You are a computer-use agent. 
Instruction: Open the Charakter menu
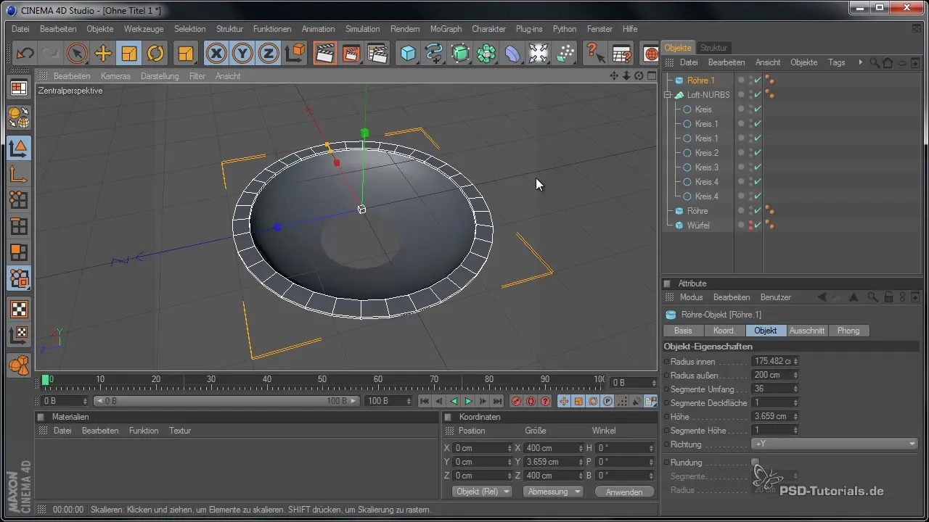[x=488, y=29]
